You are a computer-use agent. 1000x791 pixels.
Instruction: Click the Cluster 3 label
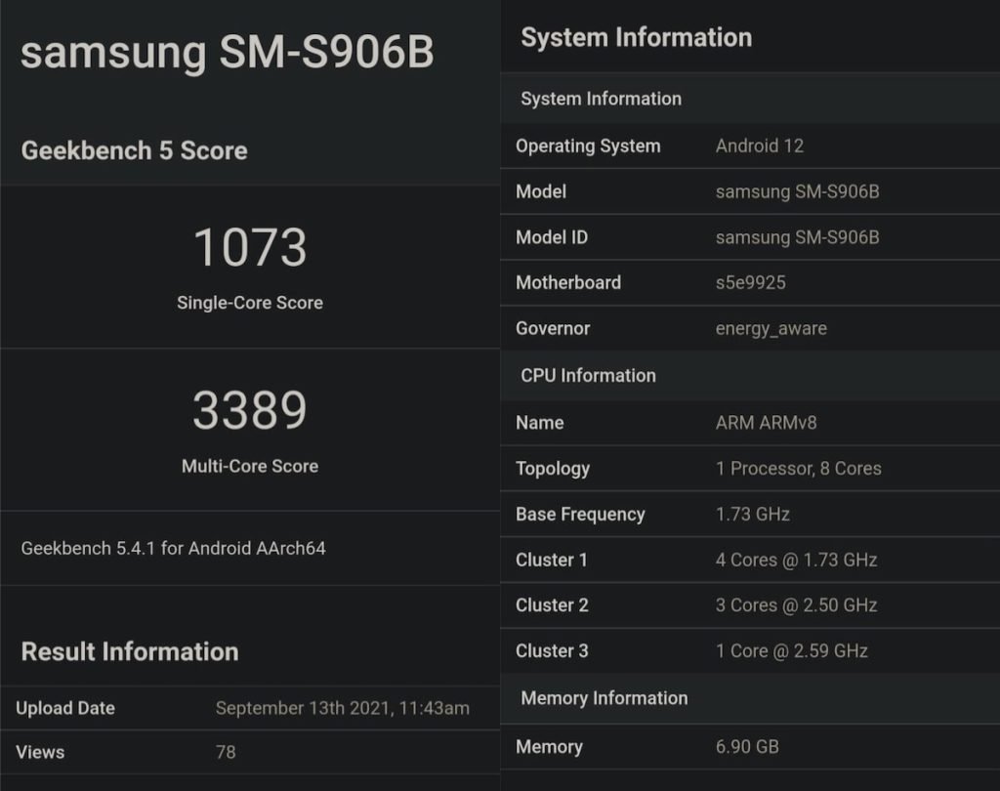point(553,651)
